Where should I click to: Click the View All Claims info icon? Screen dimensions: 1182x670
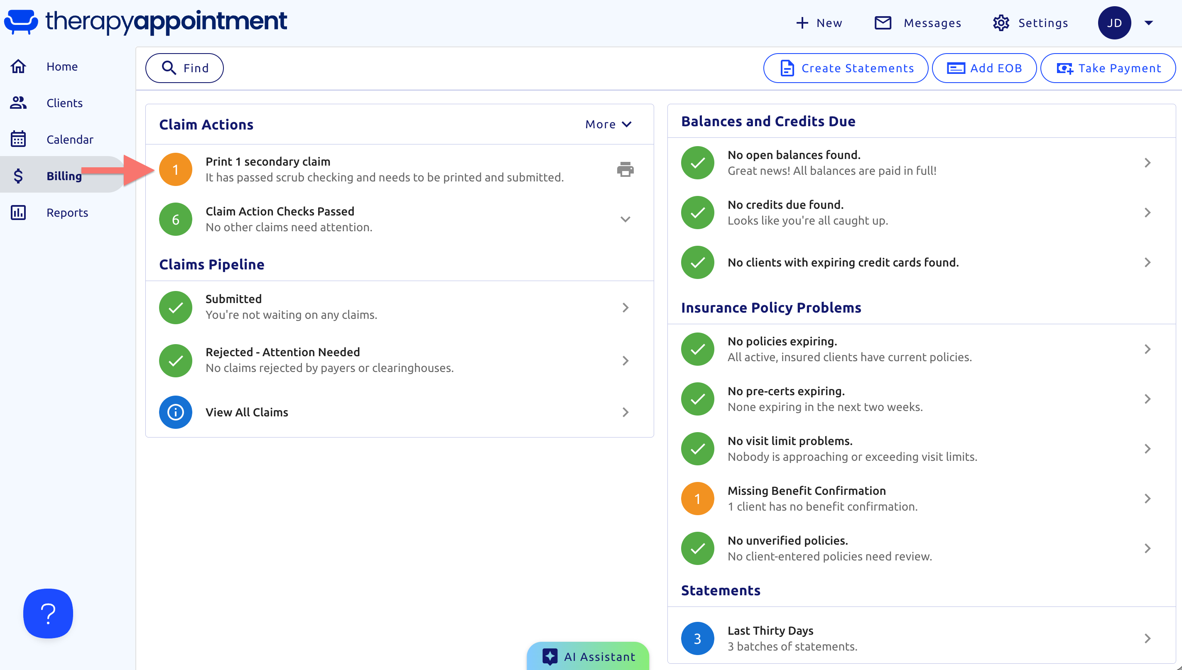pyautogui.click(x=175, y=412)
